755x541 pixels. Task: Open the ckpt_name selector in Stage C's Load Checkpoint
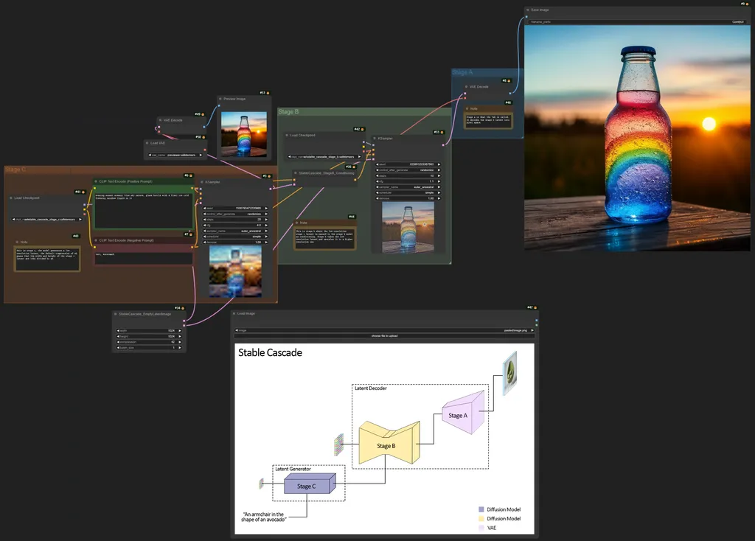[46, 220]
